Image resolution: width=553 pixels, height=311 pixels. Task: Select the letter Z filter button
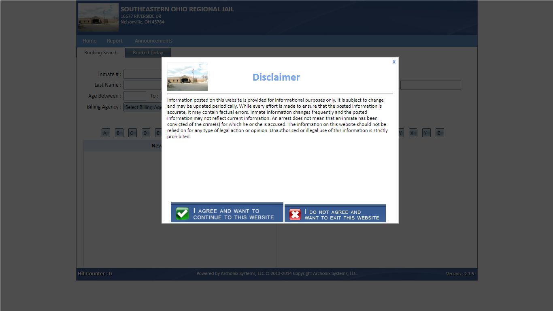coord(440,133)
